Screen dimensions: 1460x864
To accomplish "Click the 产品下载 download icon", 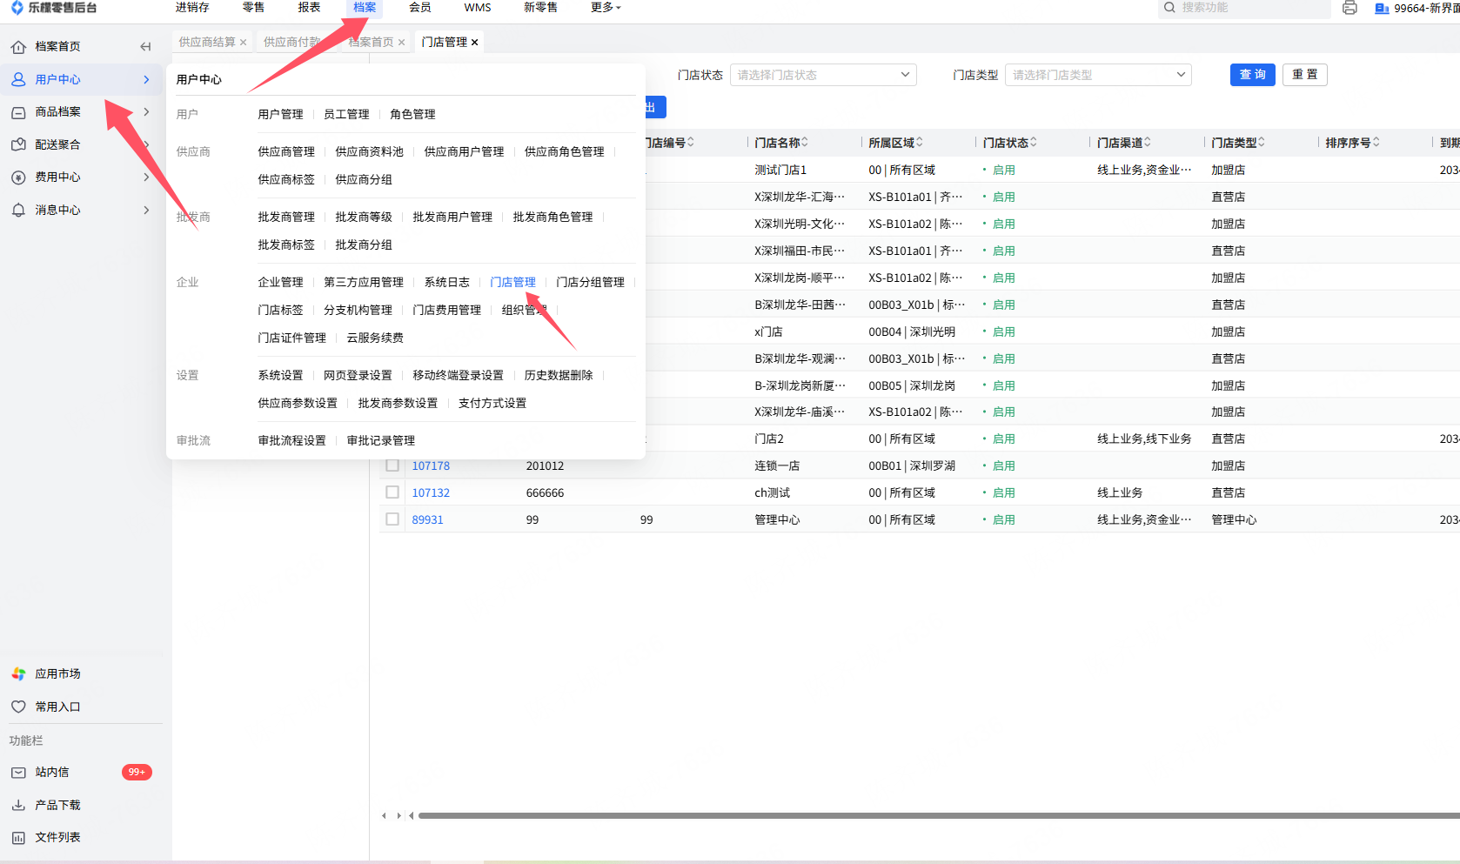I will click(18, 805).
